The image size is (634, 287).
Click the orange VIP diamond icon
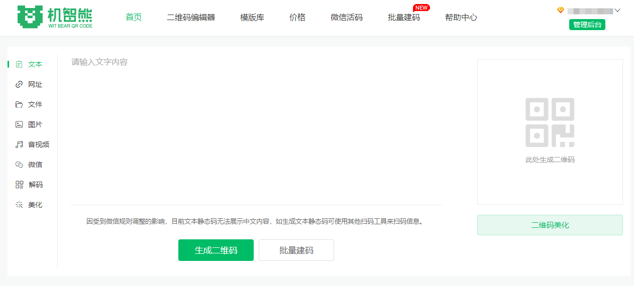coord(561,11)
